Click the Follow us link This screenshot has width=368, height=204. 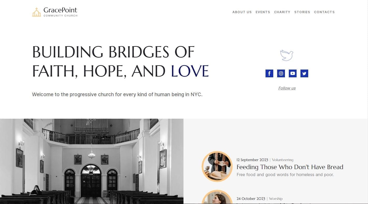tap(287, 88)
